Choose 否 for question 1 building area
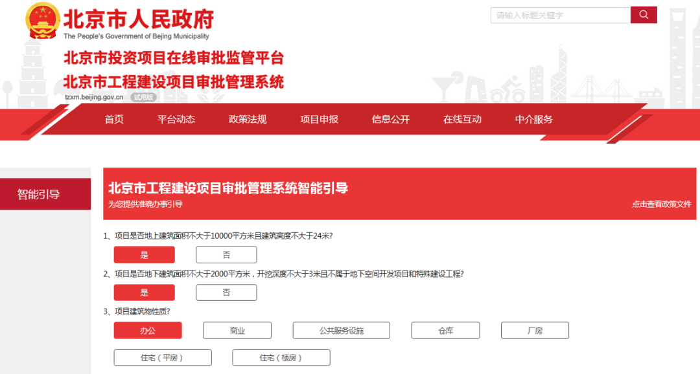This screenshot has width=700, height=374. click(x=226, y=255)
